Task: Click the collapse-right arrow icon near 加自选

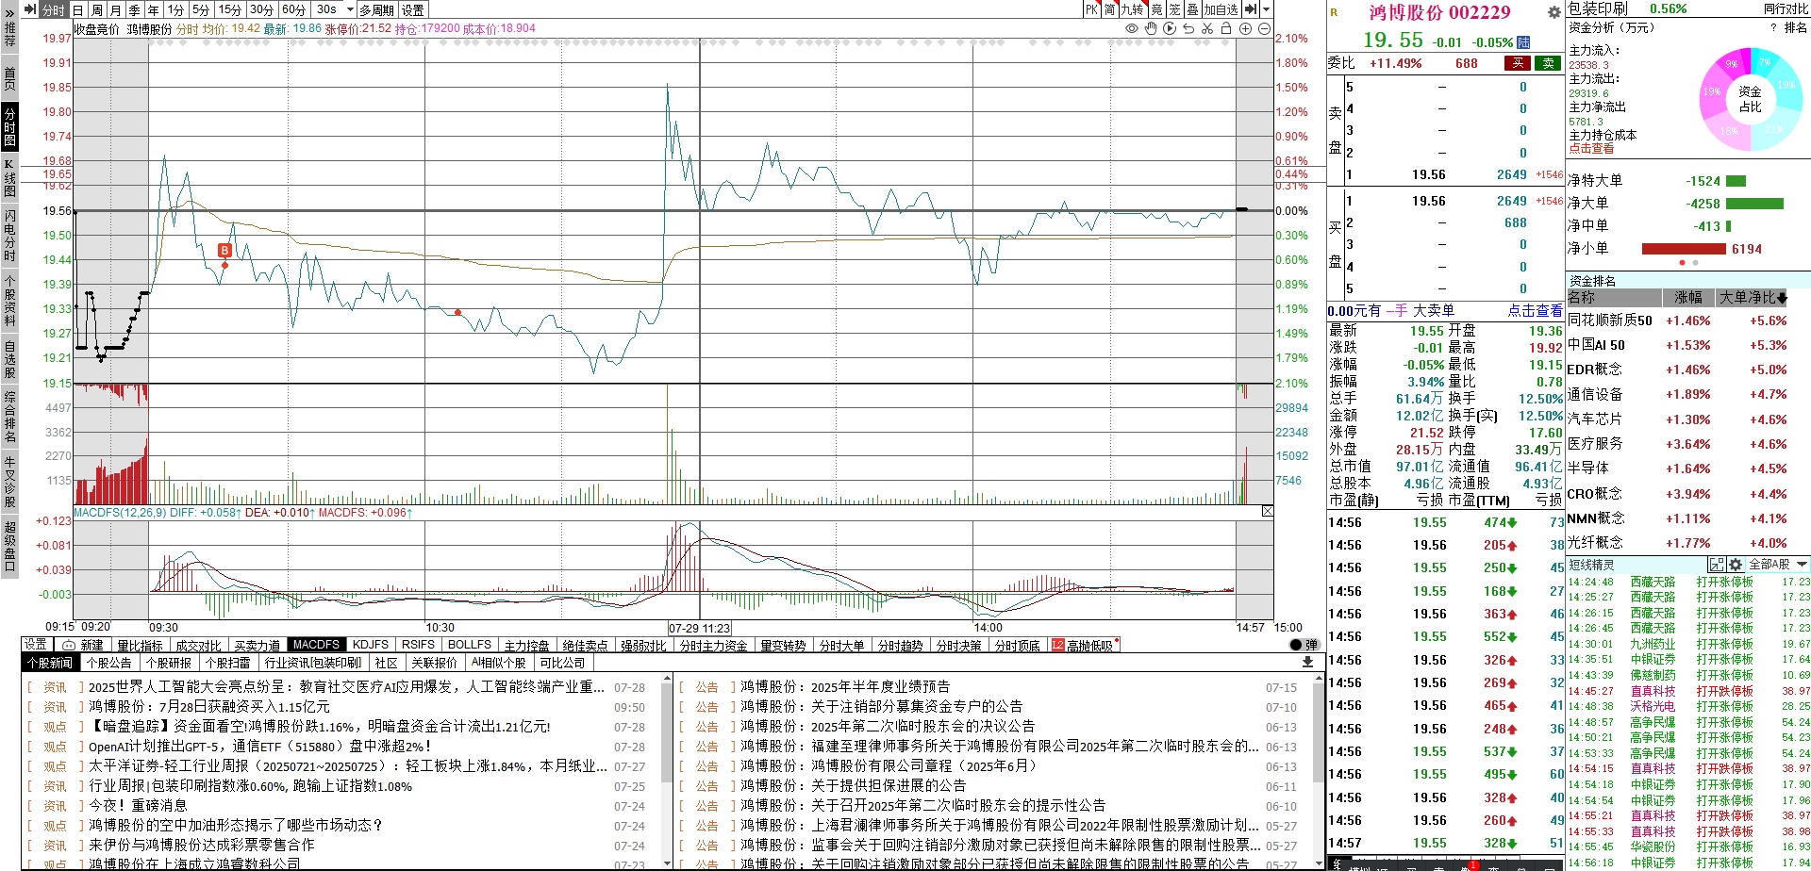Action: pyautogui.click(x=1251, y=9)
